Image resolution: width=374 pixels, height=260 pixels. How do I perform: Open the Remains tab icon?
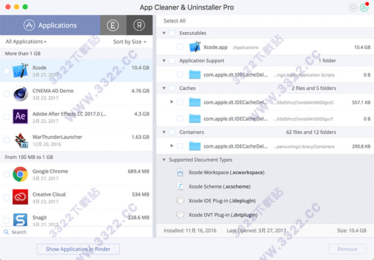coord(139,25)
